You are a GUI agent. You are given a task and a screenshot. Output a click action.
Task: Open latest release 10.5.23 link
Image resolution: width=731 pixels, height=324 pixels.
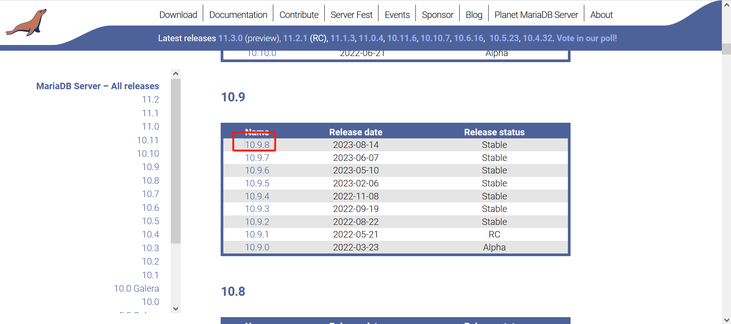504,38
